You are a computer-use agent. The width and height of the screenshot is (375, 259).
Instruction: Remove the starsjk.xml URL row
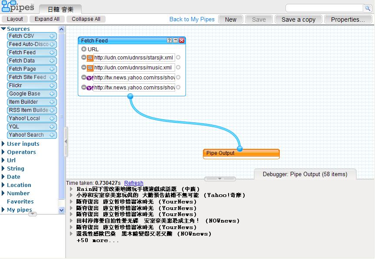84,57
